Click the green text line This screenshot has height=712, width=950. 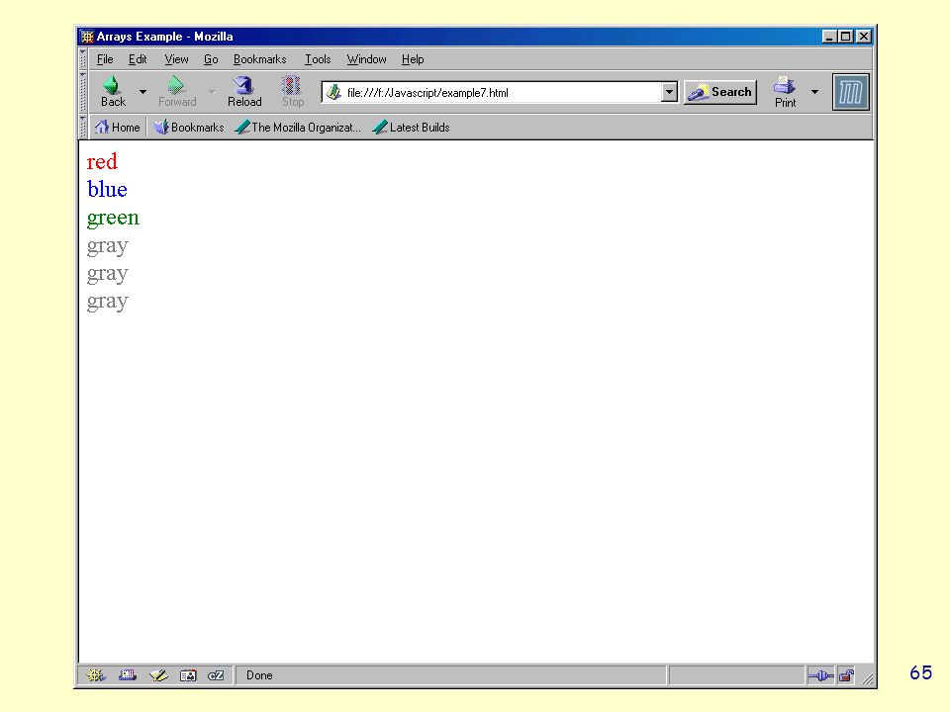[113, 218]
